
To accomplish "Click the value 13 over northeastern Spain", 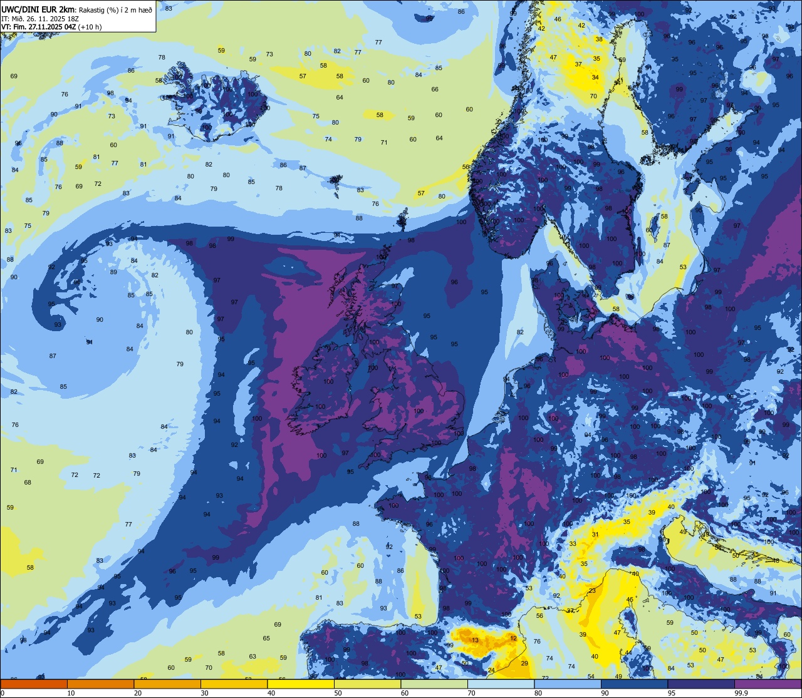I will pos(476,640).
